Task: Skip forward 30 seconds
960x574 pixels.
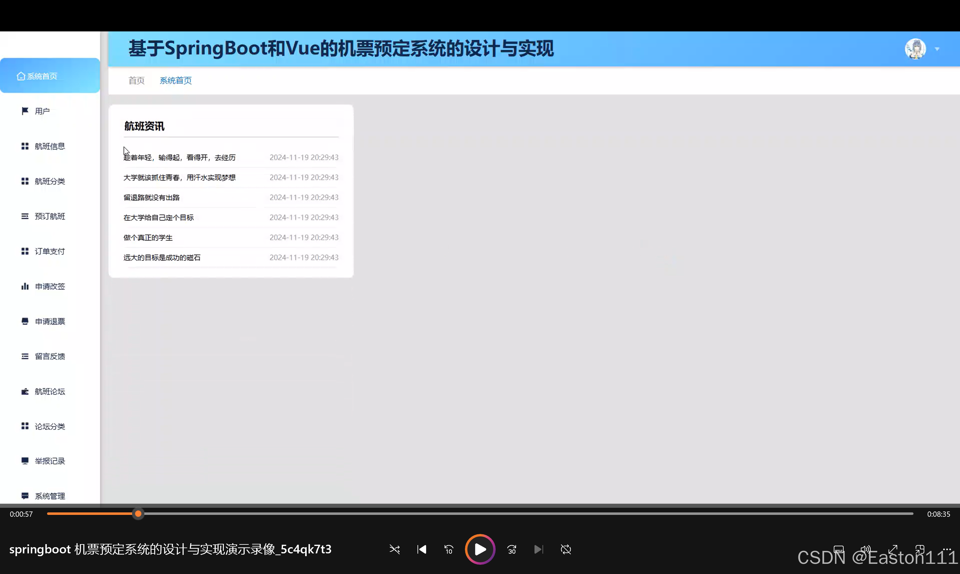Action: [x=512, y=549]
